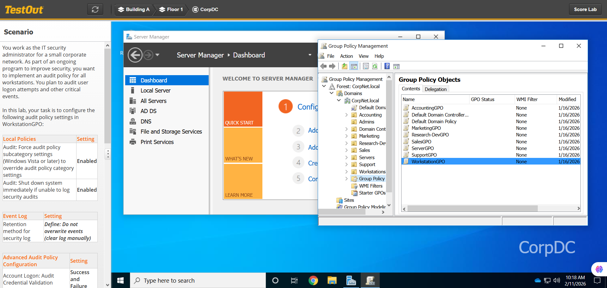Switch to the Delegation tab
The image size is (607, 288).
435,89
